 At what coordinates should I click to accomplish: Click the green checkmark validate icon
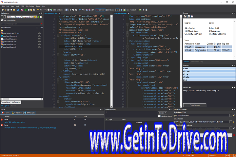(26, 10)
